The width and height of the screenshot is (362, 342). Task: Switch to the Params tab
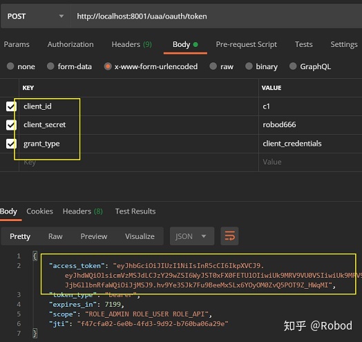pyautogui.click(x=17, y=44)
